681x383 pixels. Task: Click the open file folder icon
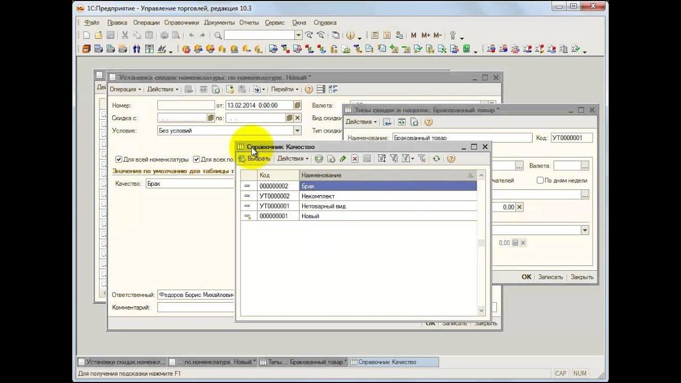coord(98,36)
